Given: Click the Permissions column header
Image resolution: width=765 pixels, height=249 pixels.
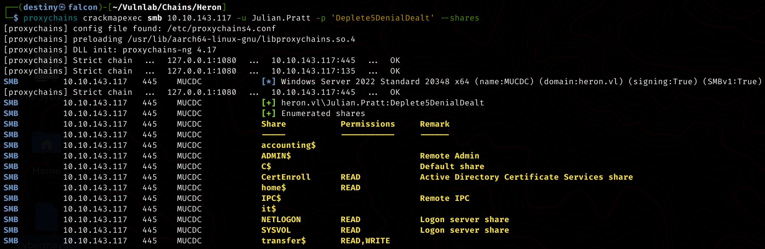Looking at the screenshot, I should (x=368, y=124).
